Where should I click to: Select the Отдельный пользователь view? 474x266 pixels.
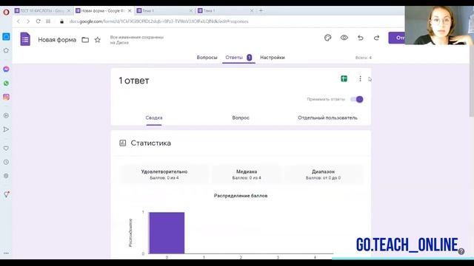[327, 118]
